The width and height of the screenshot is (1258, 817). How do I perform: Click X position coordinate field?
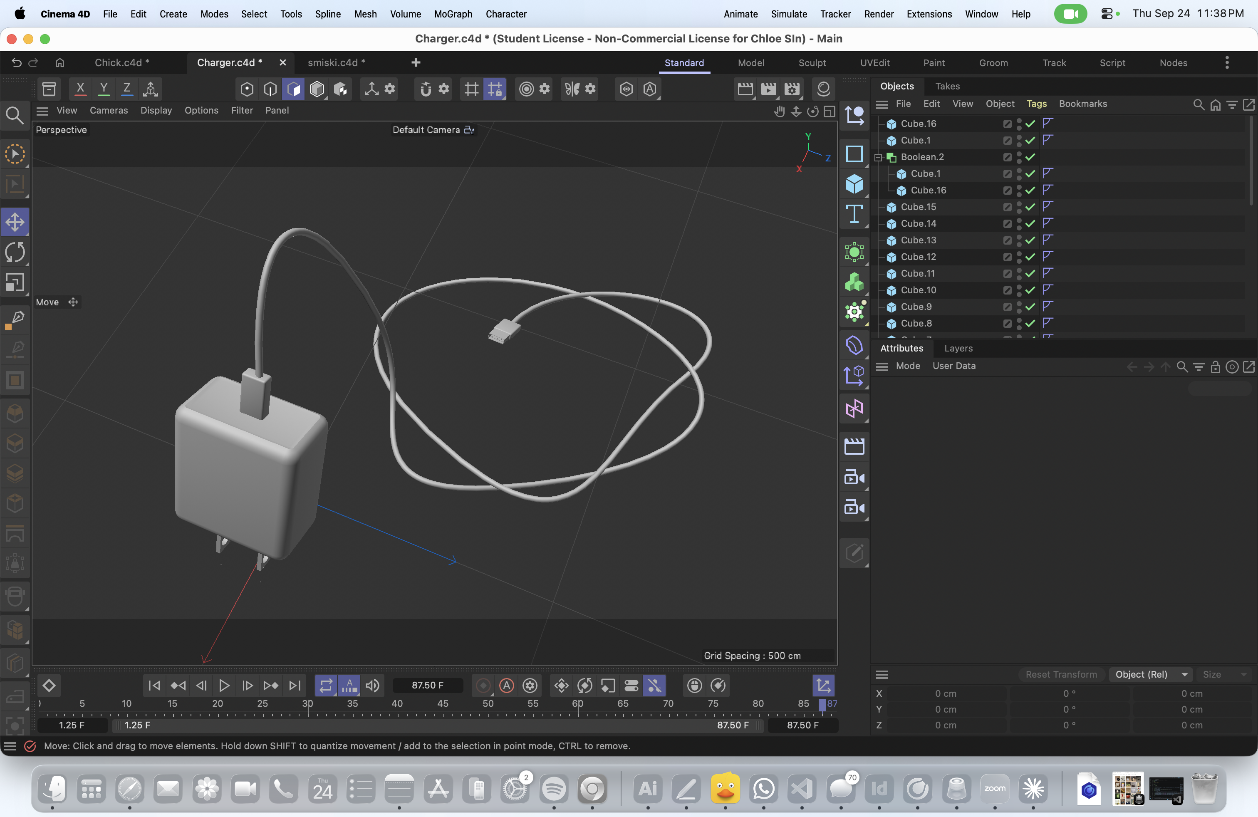pos(946,693)
